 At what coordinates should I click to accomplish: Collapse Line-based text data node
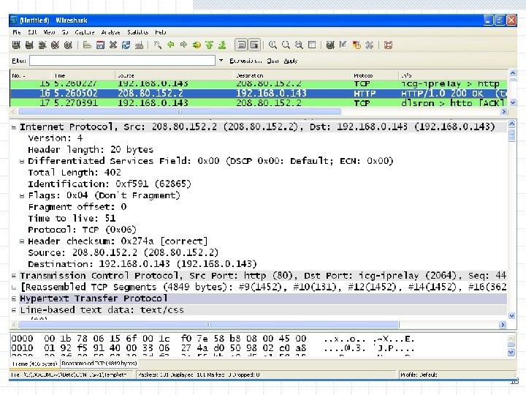(14, 310)
